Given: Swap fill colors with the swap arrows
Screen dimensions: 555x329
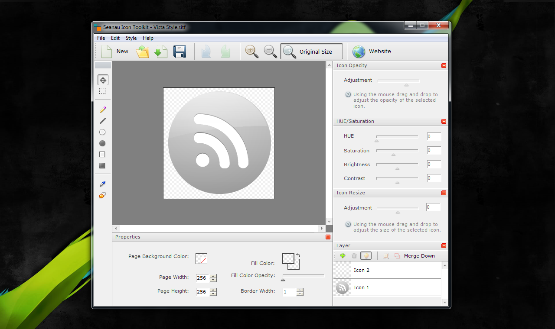Looking at the screenshot, I should [298, 255].
